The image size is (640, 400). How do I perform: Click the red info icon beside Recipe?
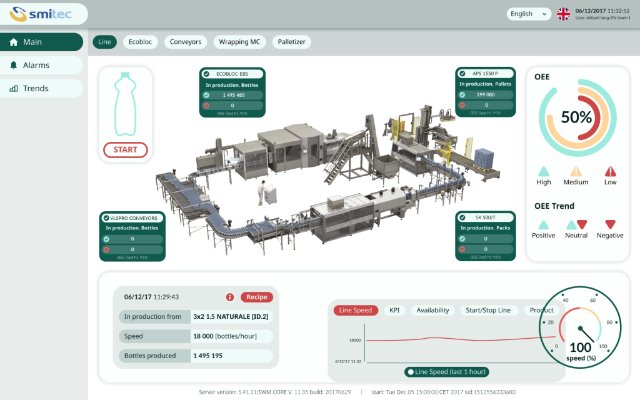[230, 297]
